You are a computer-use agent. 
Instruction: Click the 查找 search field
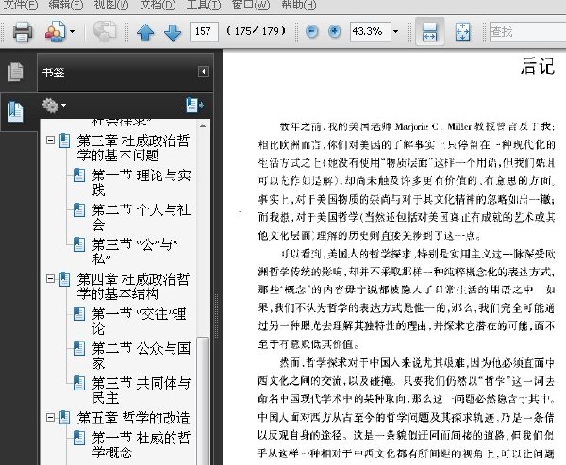pos(527,32)
